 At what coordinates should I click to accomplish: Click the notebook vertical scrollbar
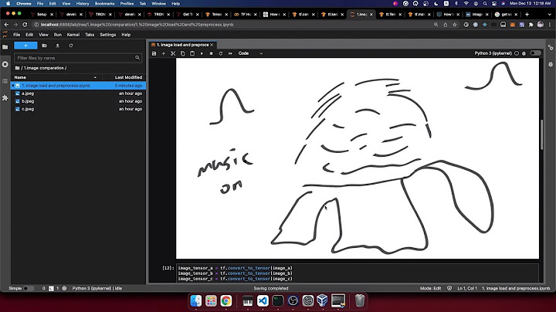click(x=541, y=134)
